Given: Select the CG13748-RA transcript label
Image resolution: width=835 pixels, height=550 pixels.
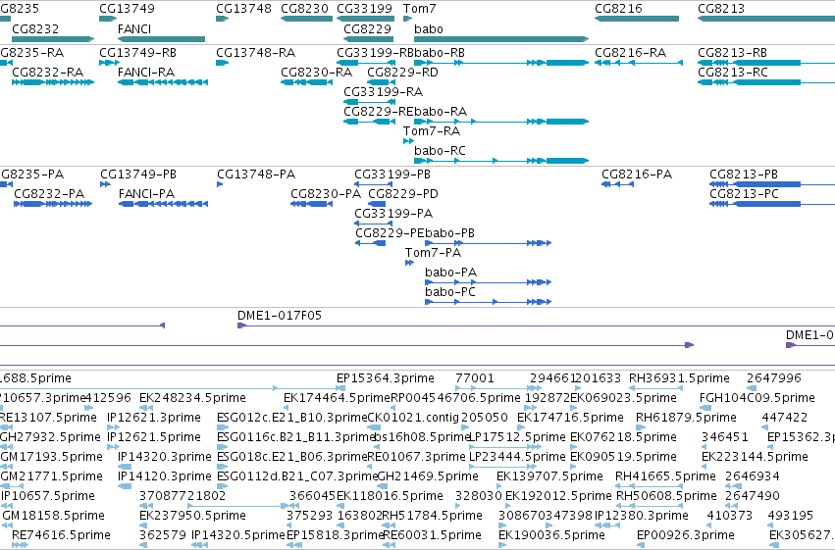Looking at the screenshot, I should click(256, 53).
